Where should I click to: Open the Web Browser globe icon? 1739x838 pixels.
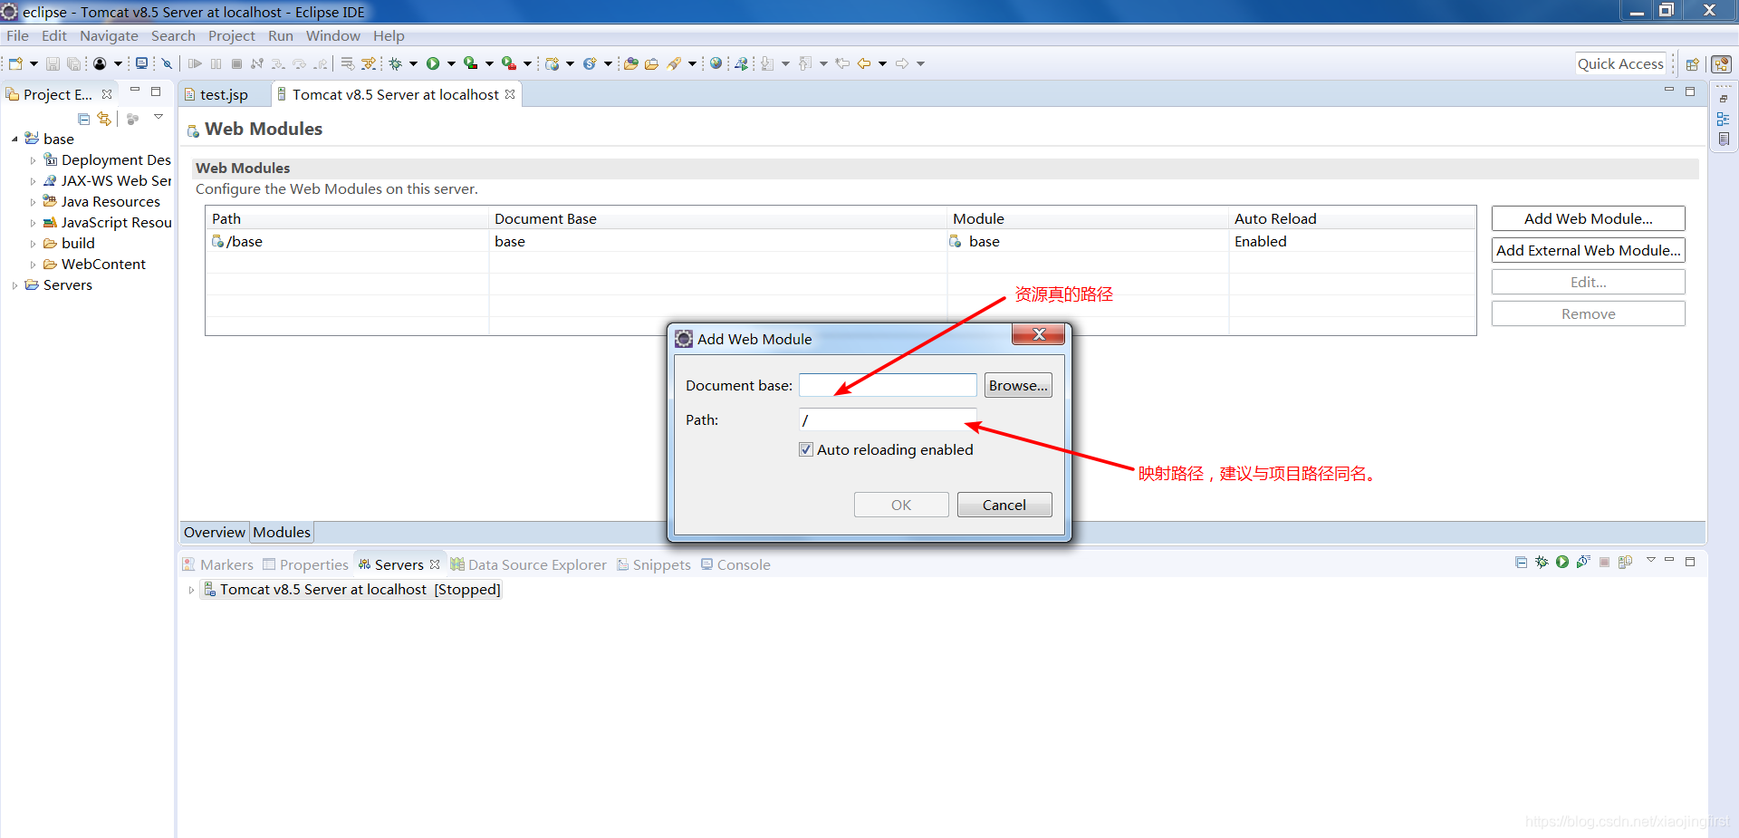[716, 63]
